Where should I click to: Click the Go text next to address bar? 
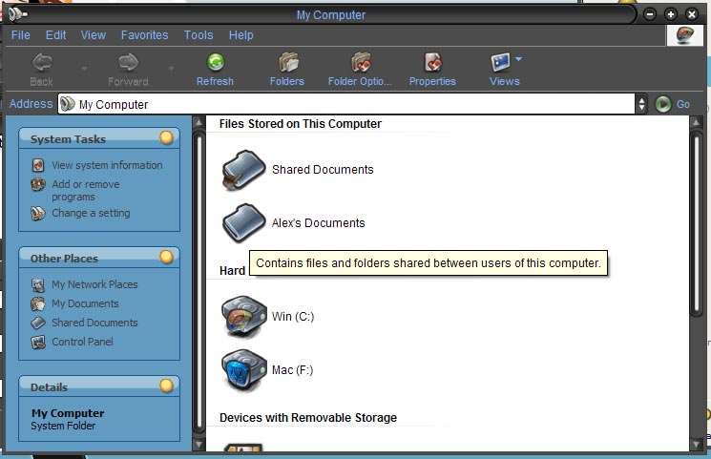683,104
